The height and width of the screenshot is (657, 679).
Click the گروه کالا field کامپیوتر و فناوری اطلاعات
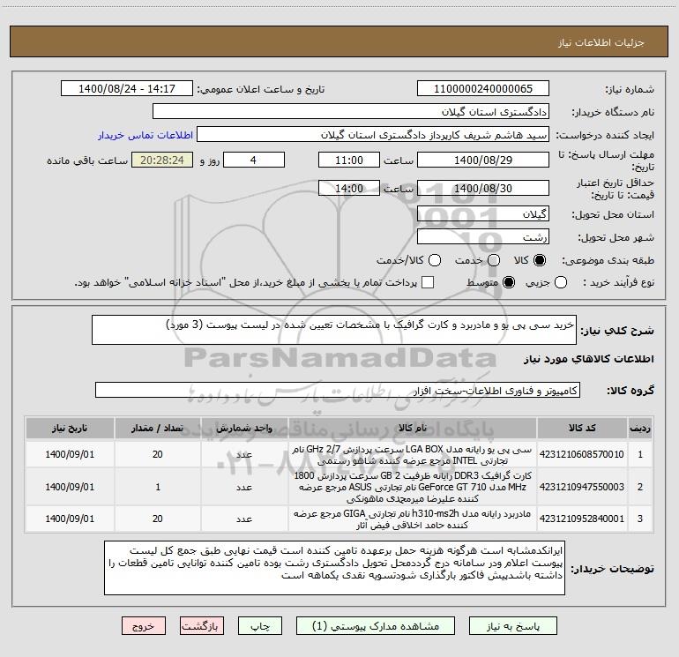[338, 390]
